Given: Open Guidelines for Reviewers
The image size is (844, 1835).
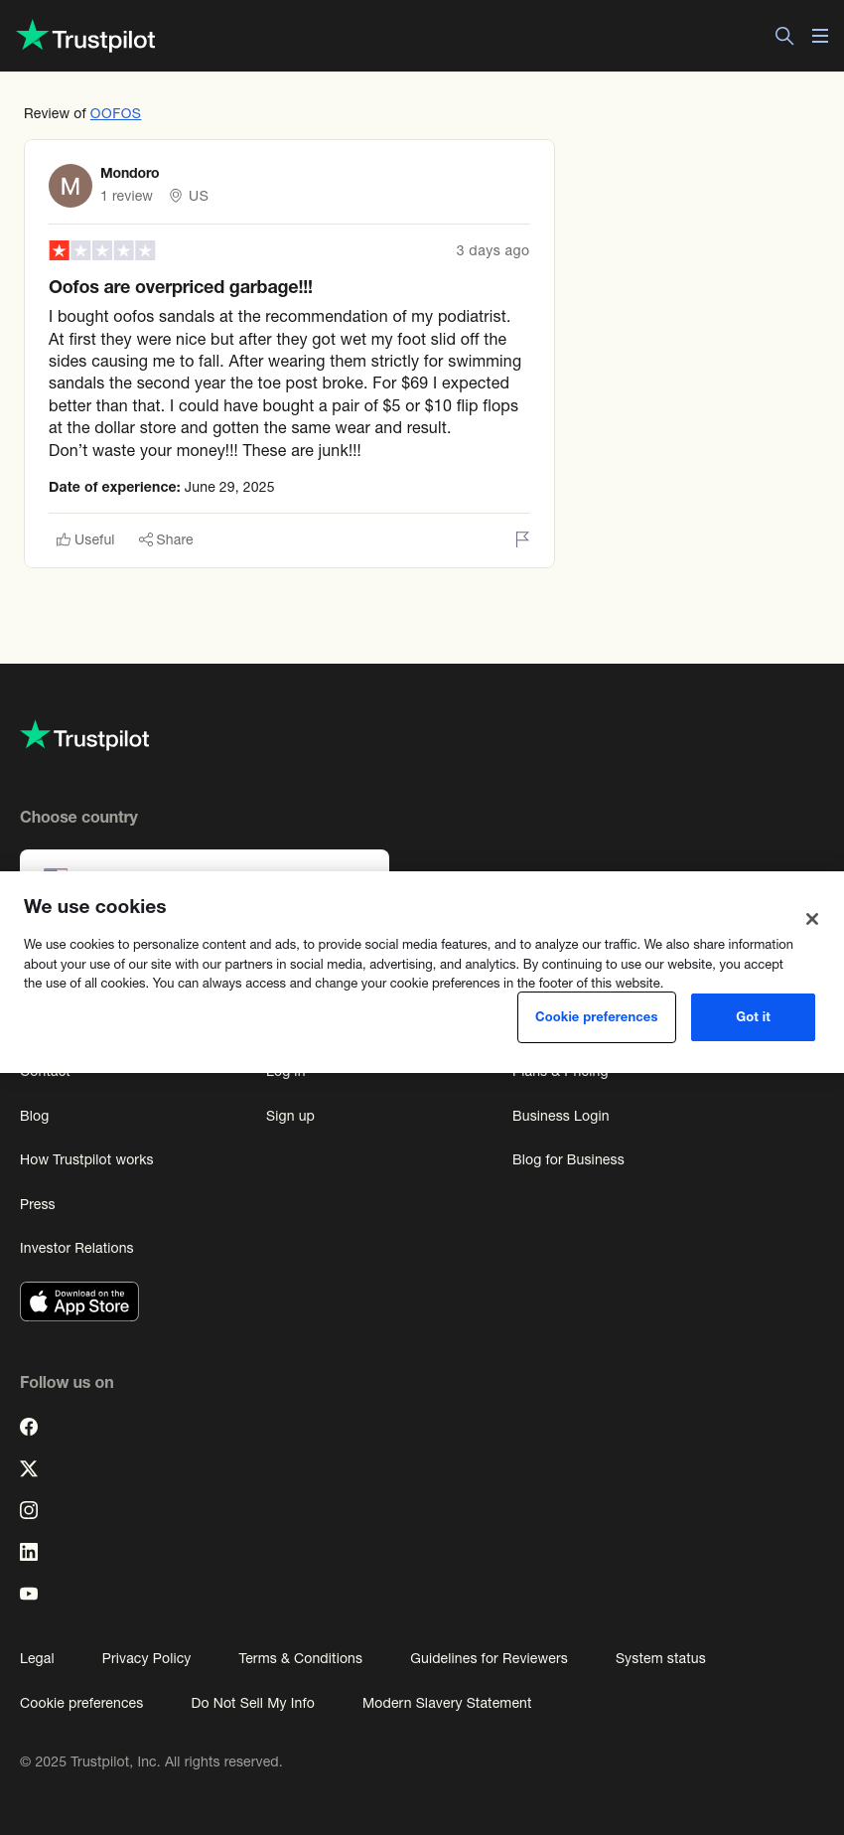Looking at the screenshot, I should point(489,1658).
